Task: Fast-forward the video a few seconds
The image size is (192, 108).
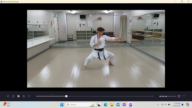Action: (24, 96)
